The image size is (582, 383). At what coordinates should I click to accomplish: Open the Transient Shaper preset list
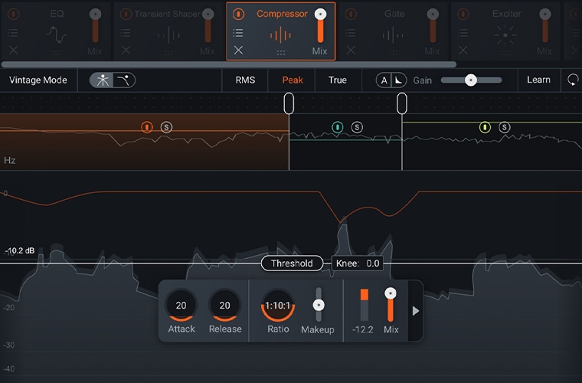[x=126, y=33]
